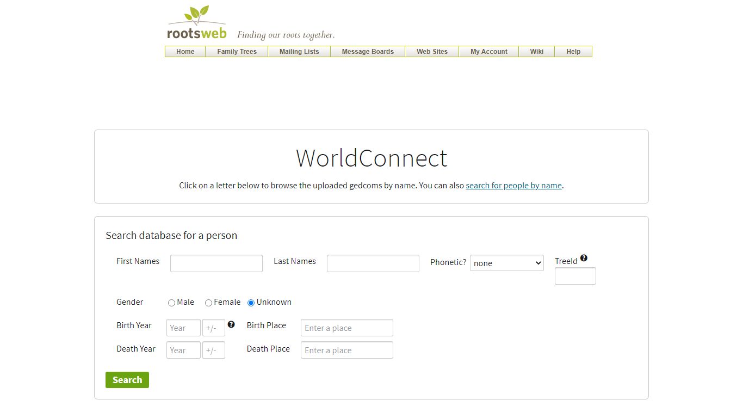Click the Birth Year +/- range field
Screen dimensions: 743x418
coord(214,328)
